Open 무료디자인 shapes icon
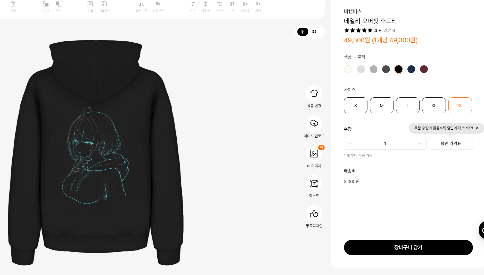This screenshot has height=275, width=484. click(x=314, y=214)
